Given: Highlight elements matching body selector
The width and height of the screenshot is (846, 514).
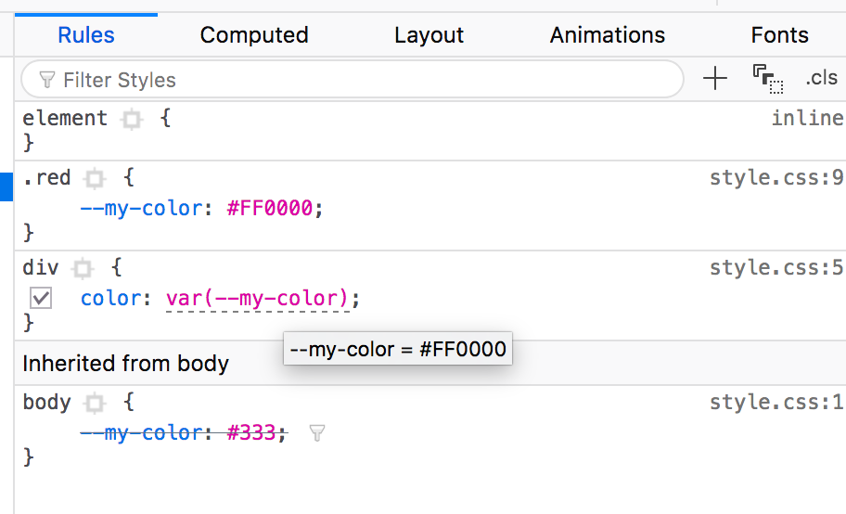Looking at the screenshot, I should tap(95, 404).
